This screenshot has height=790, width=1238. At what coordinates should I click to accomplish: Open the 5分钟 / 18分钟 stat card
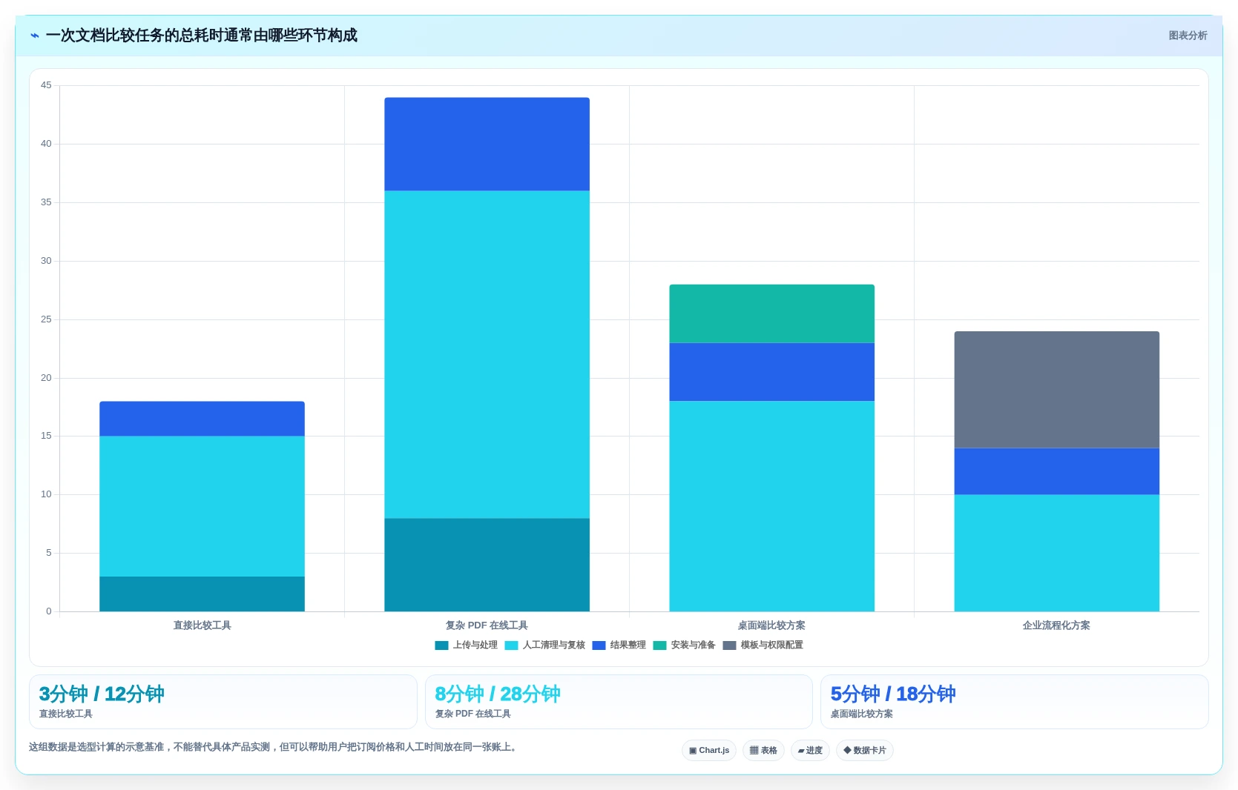(1015, 702)
